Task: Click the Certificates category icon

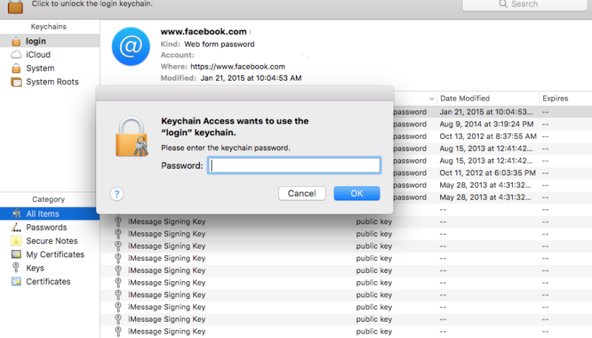Action: click(x=16, y=282)
